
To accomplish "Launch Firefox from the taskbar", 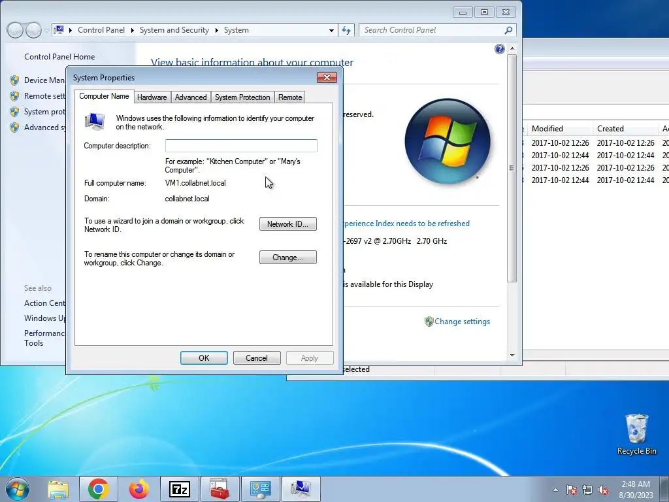I will point(139,489).
